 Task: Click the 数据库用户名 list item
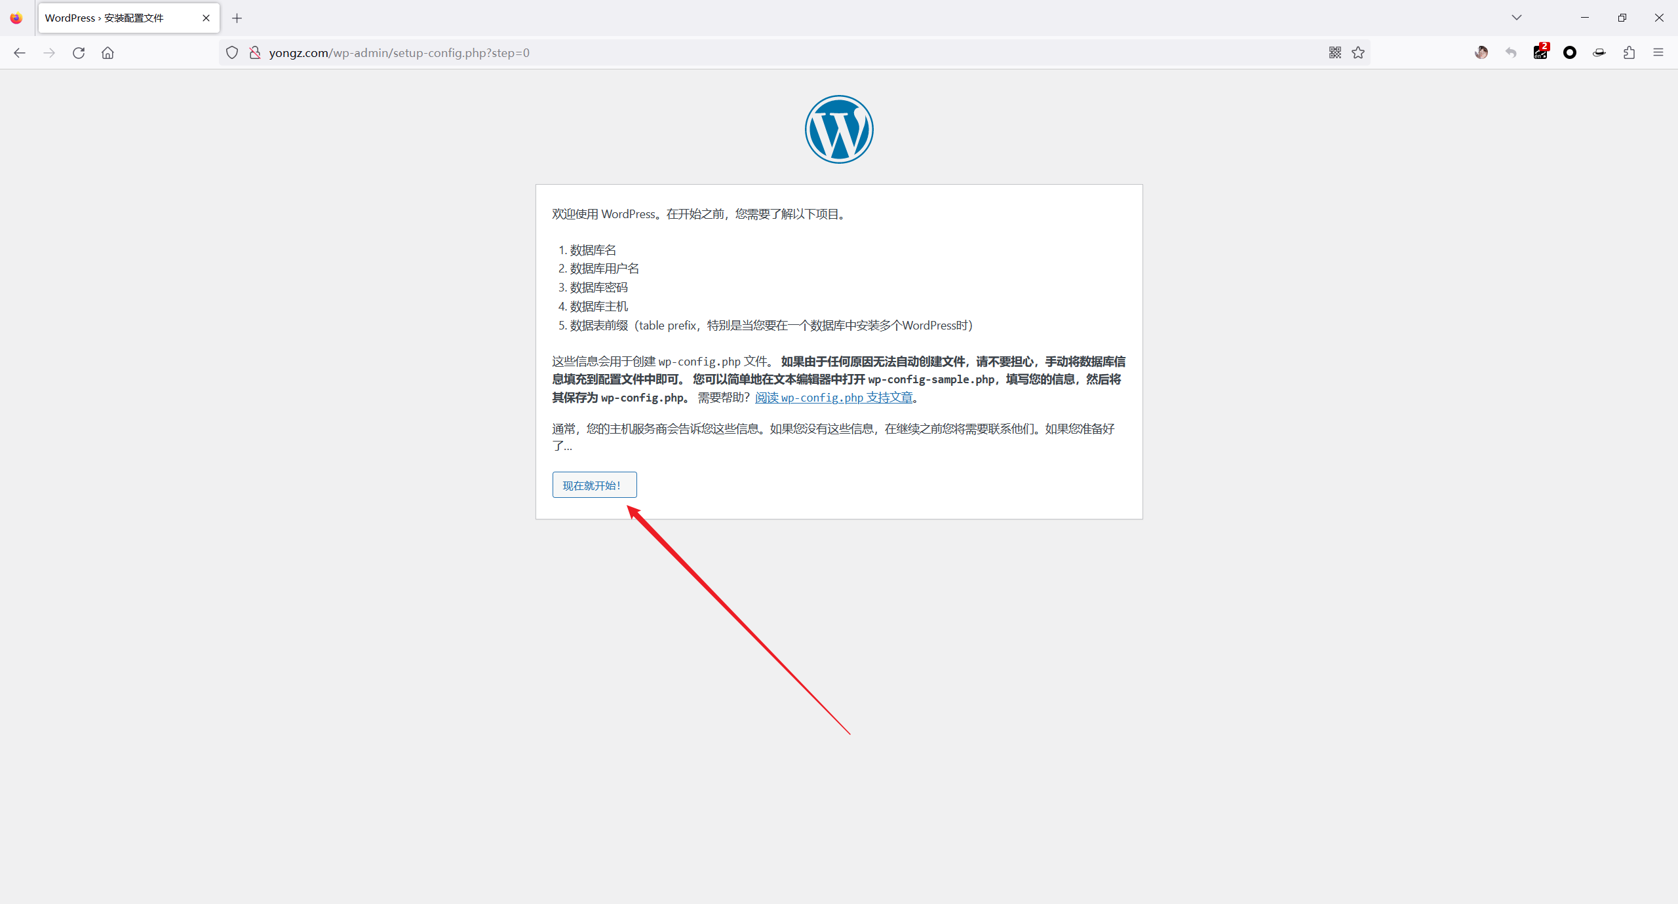[604, 269]
